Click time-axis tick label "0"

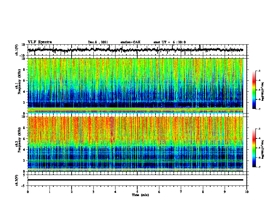pos(28,192)
